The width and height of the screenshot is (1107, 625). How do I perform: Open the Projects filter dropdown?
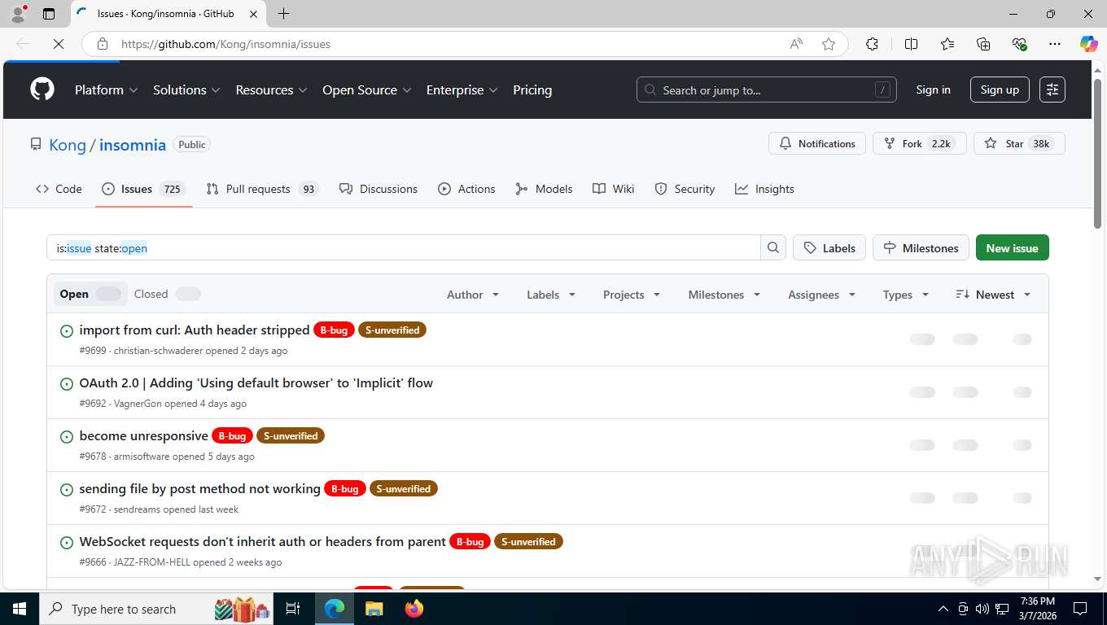[x=632, y=295]
